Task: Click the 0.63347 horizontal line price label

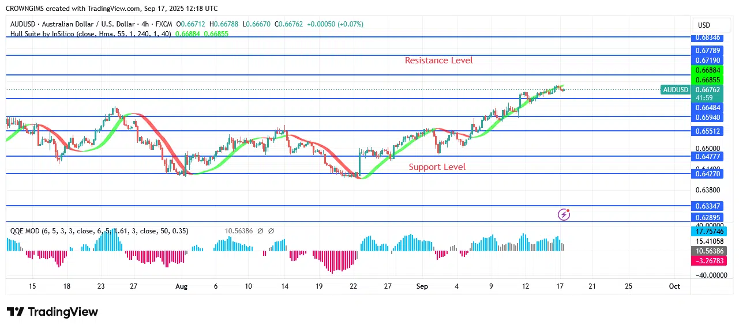Action: [x=708, y=206]
